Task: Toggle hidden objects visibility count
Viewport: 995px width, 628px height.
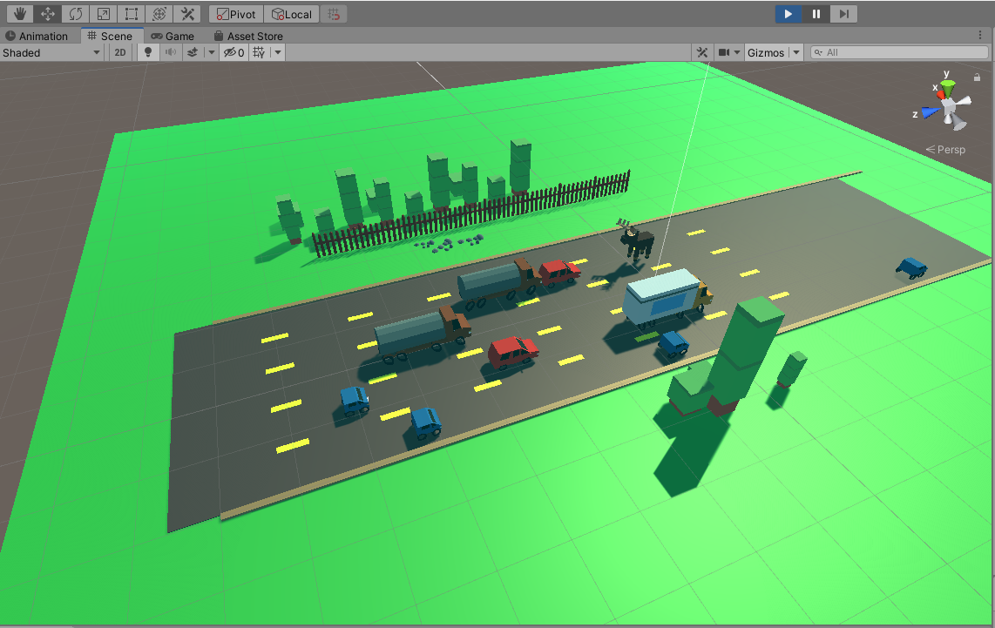Action: pos(234,52)
